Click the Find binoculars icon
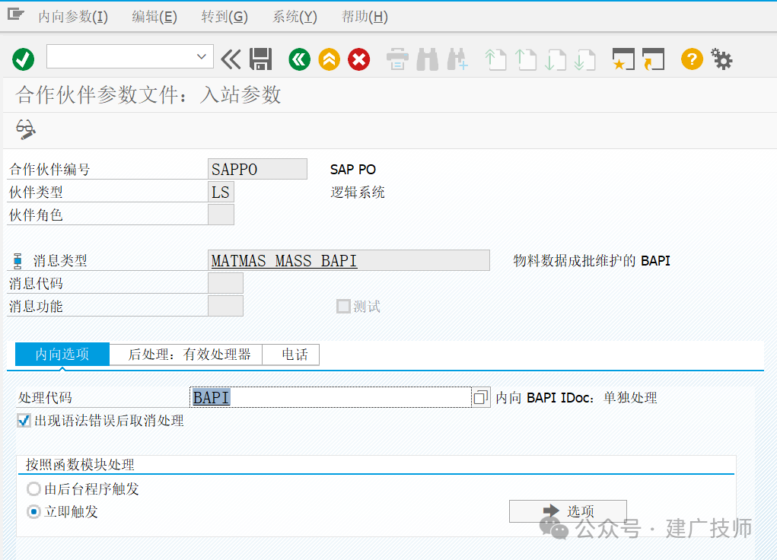The width and height of the screenshot is (777, 560). [427, 59]
